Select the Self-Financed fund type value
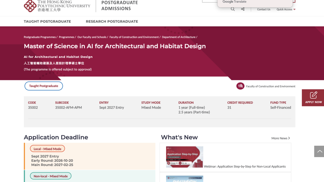324x182 pixels. (x=280, y=107)
